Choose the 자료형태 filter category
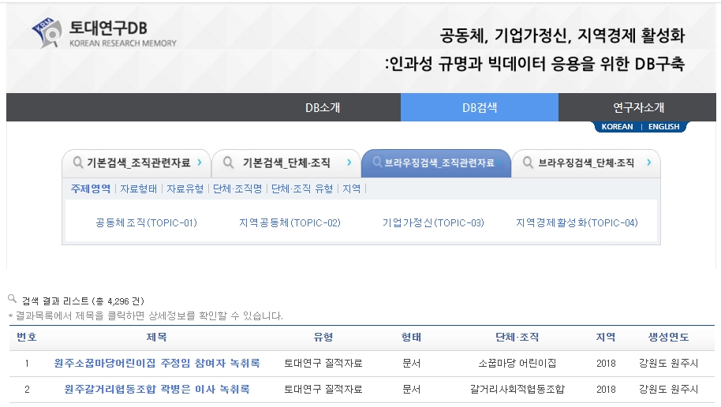Viewport: 721px width, 407px height. (x=140, y=189)
